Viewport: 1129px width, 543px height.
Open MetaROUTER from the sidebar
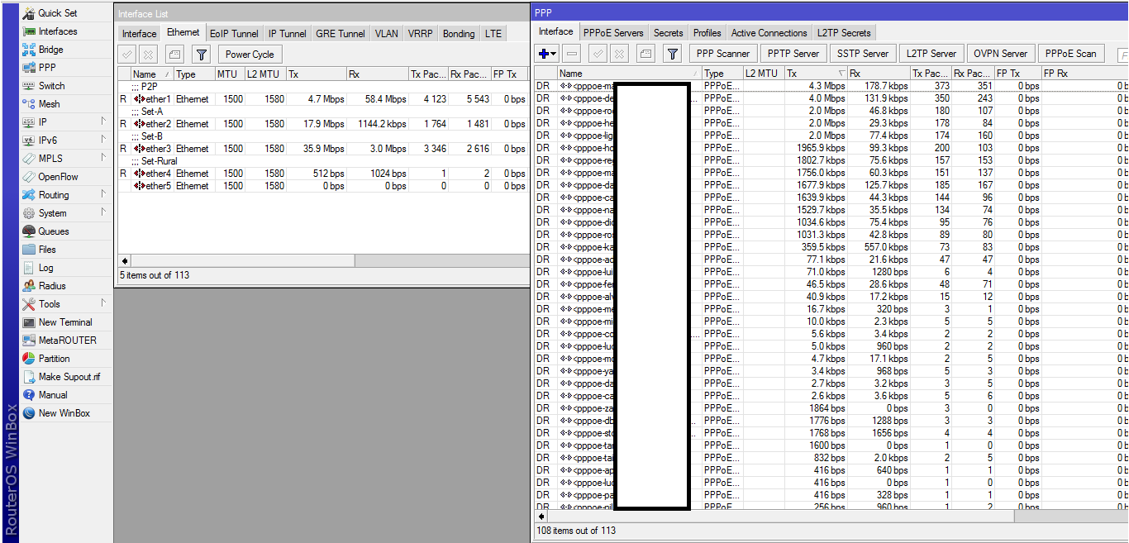point(67,341)
